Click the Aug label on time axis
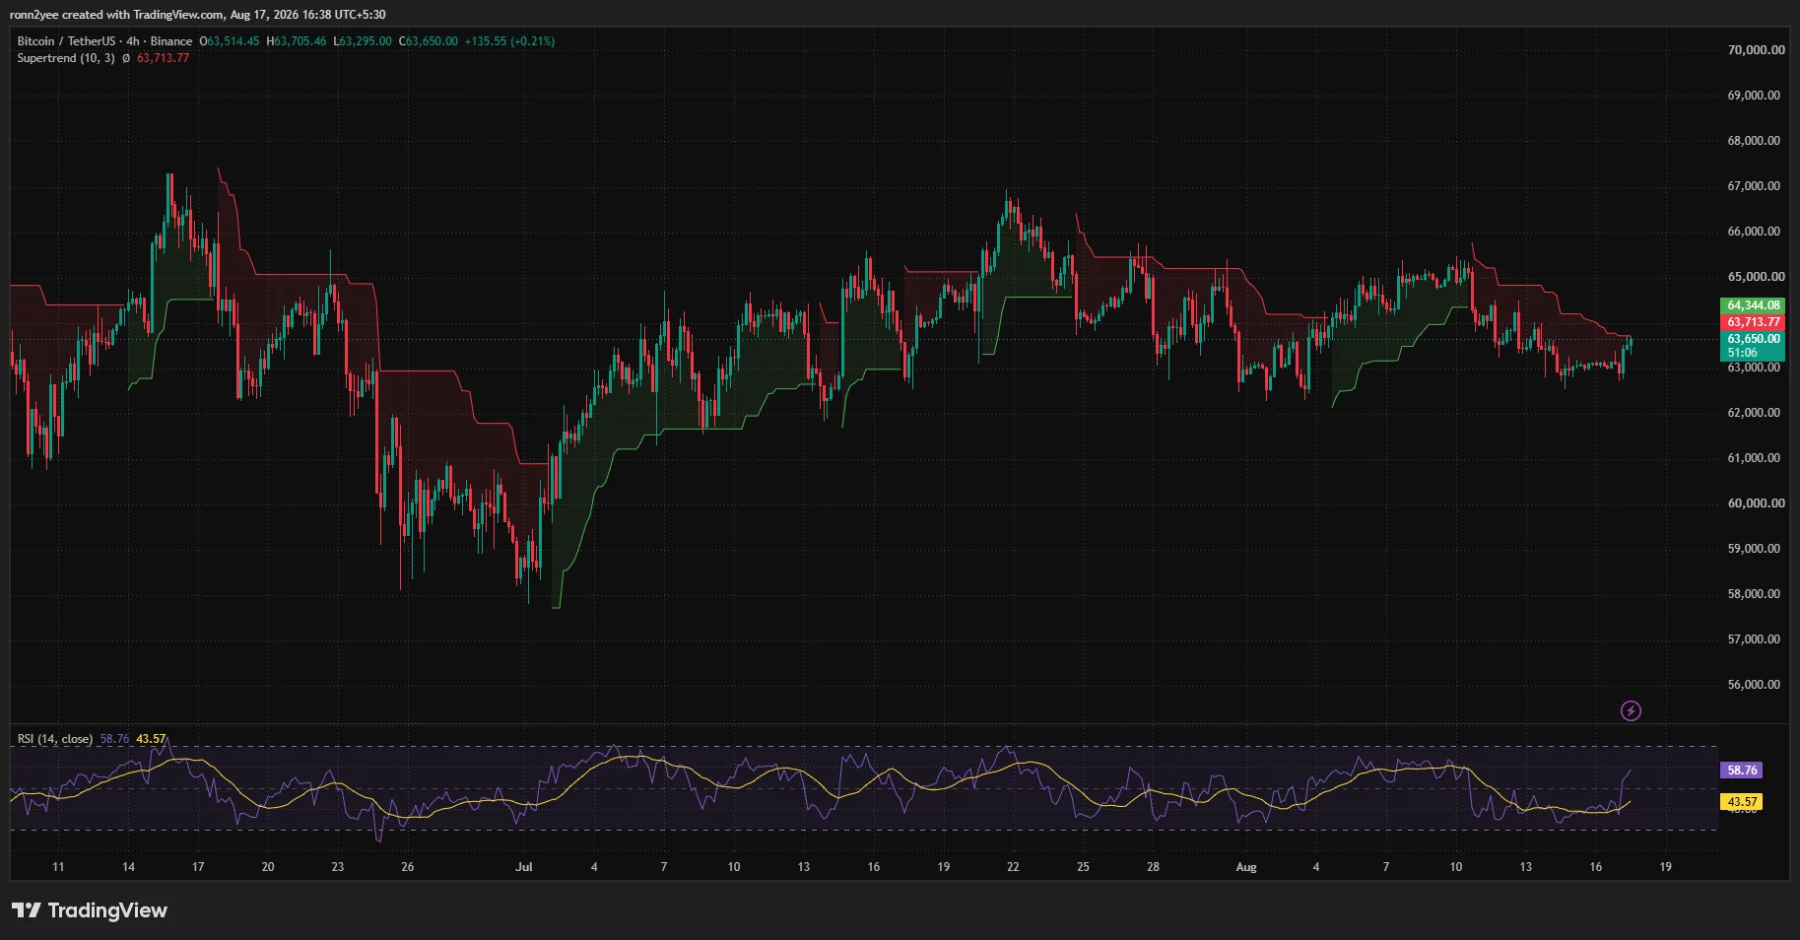The image size is (1800, 940). 1246,867
